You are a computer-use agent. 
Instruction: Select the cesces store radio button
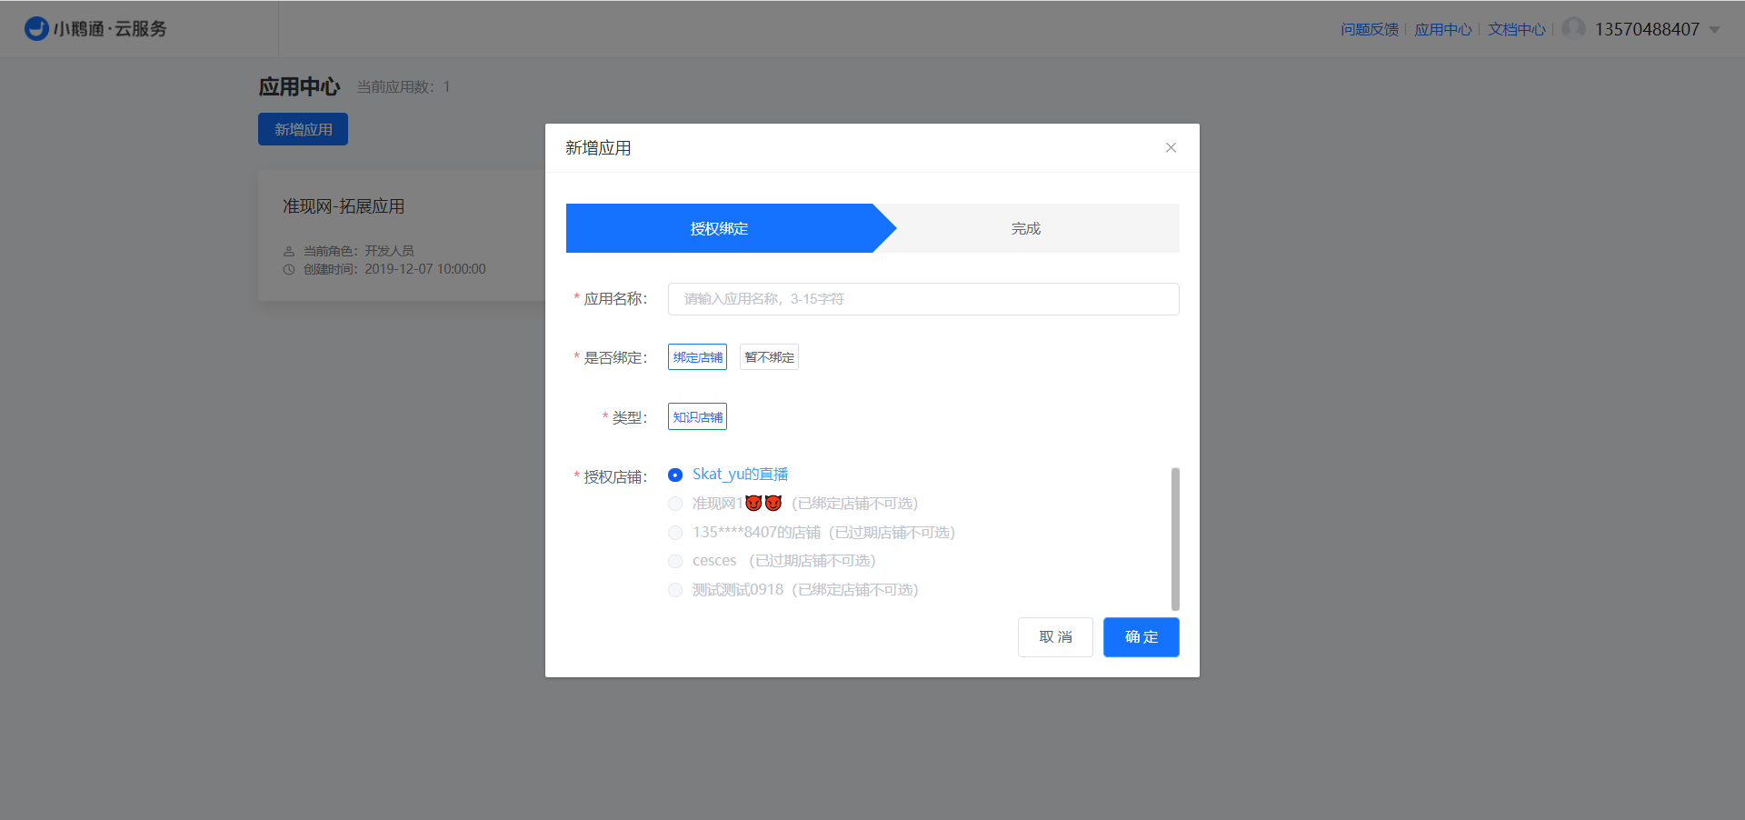click(x=675, y=562)
